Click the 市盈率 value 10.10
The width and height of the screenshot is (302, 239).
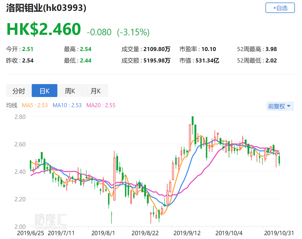[x=209, y=49]
